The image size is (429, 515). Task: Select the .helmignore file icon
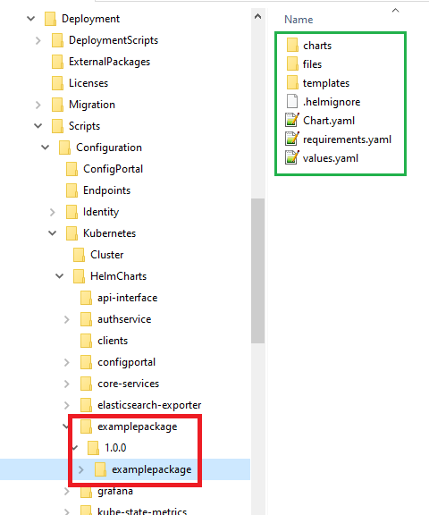tap(292, 102)
